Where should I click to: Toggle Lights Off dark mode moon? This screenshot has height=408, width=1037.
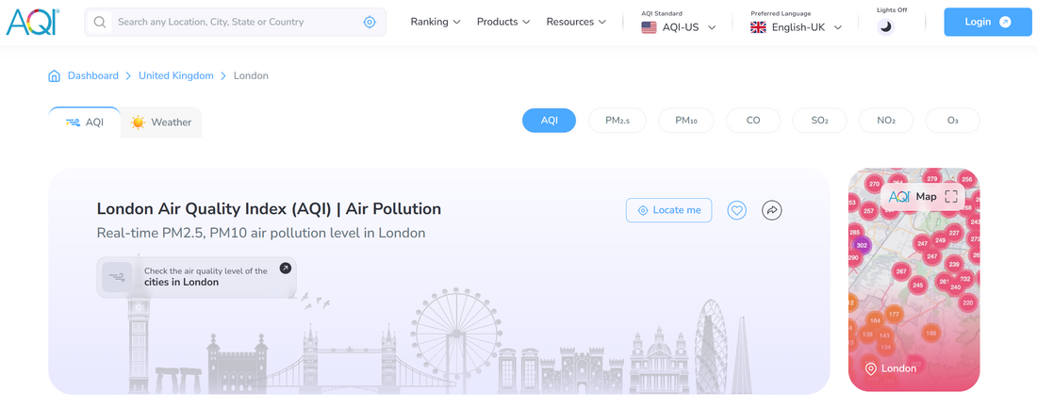tap(885, 26)
